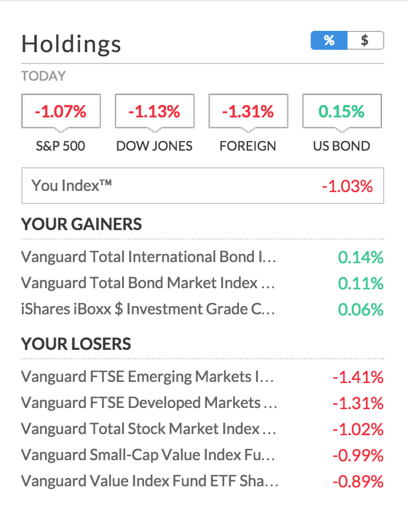This screenshot has height=510, width=408.
Task: Select the Dow Jones -1.13% box
Action: click(154, 111)
